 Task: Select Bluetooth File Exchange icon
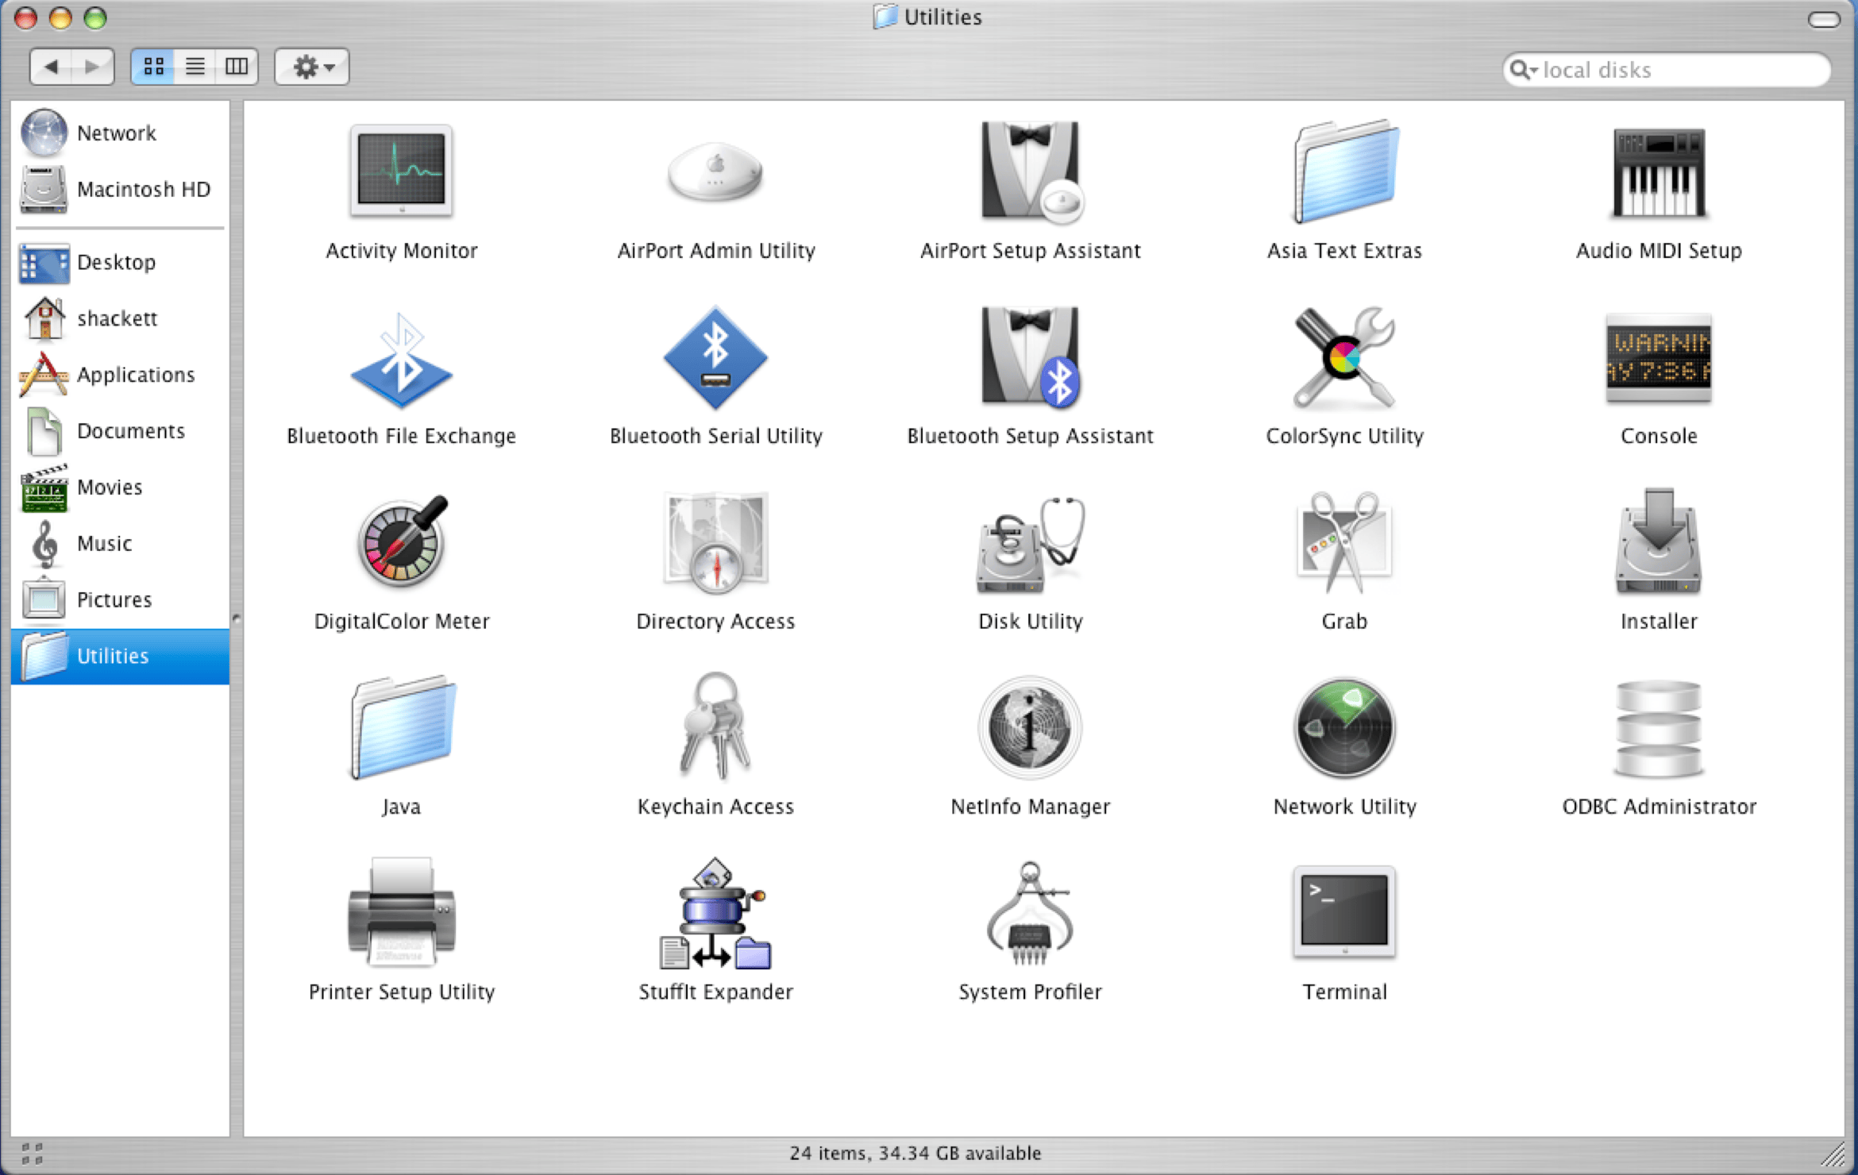pyautogui.click(x=401, y=359)
